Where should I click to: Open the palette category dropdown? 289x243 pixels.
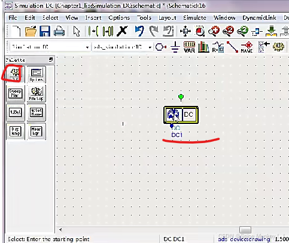tap(50, 47)
